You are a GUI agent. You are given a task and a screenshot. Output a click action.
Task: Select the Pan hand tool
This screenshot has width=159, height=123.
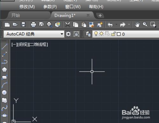(x=137, y=24)
